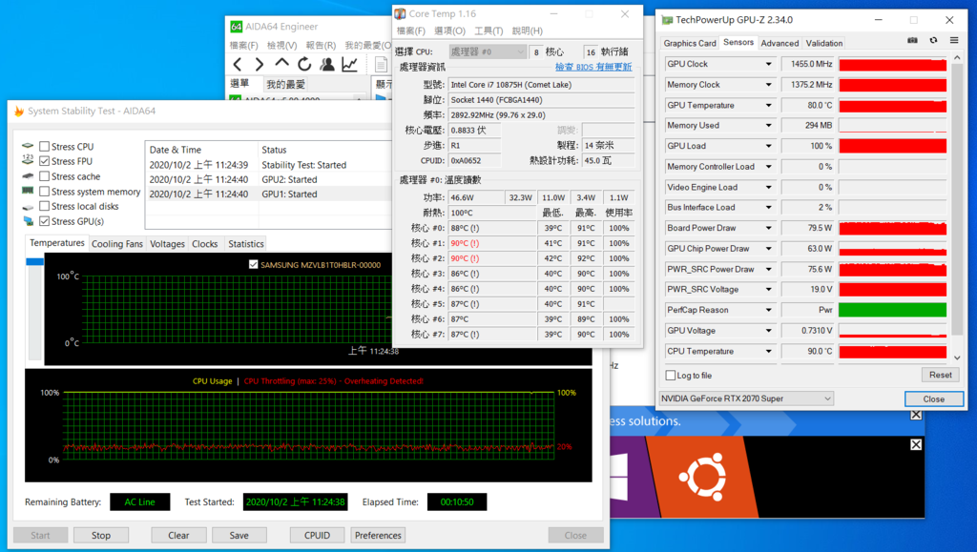The height and width of the screenshot is (552, 977).
Task: Click PerfCap Reason green graph bar
Action: point(892,310)
